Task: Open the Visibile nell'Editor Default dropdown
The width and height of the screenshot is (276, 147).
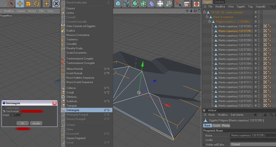Action: coord(253,145)
